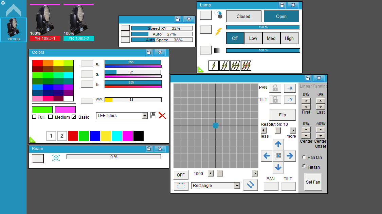Screen dimensions: 382x214
Task: Click the green plus corner in the Lamp panel
Action: point(200,70)
